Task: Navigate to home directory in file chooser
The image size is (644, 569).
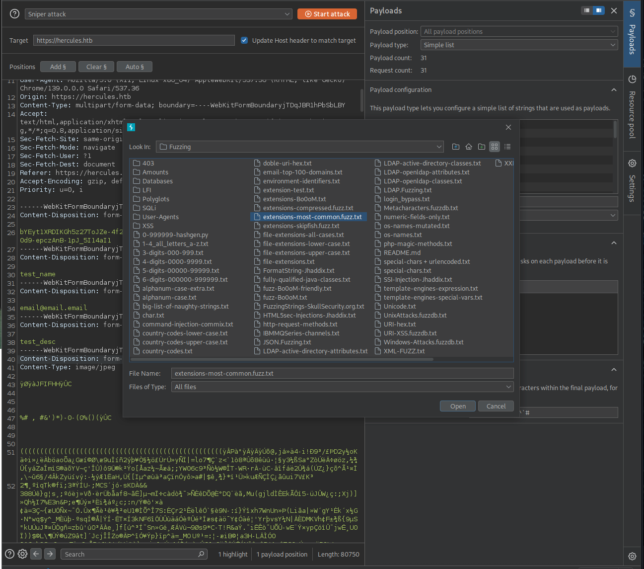Action: [468, 146]
